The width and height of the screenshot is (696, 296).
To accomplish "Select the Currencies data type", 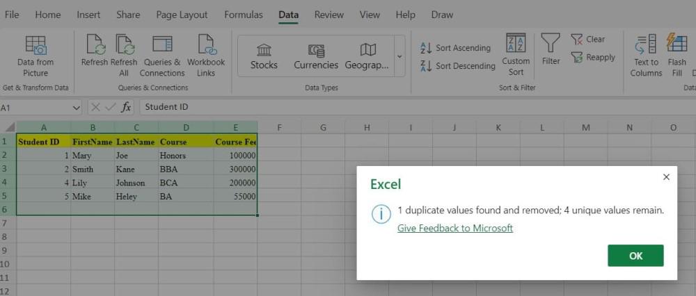I will [x=315, y=57].
